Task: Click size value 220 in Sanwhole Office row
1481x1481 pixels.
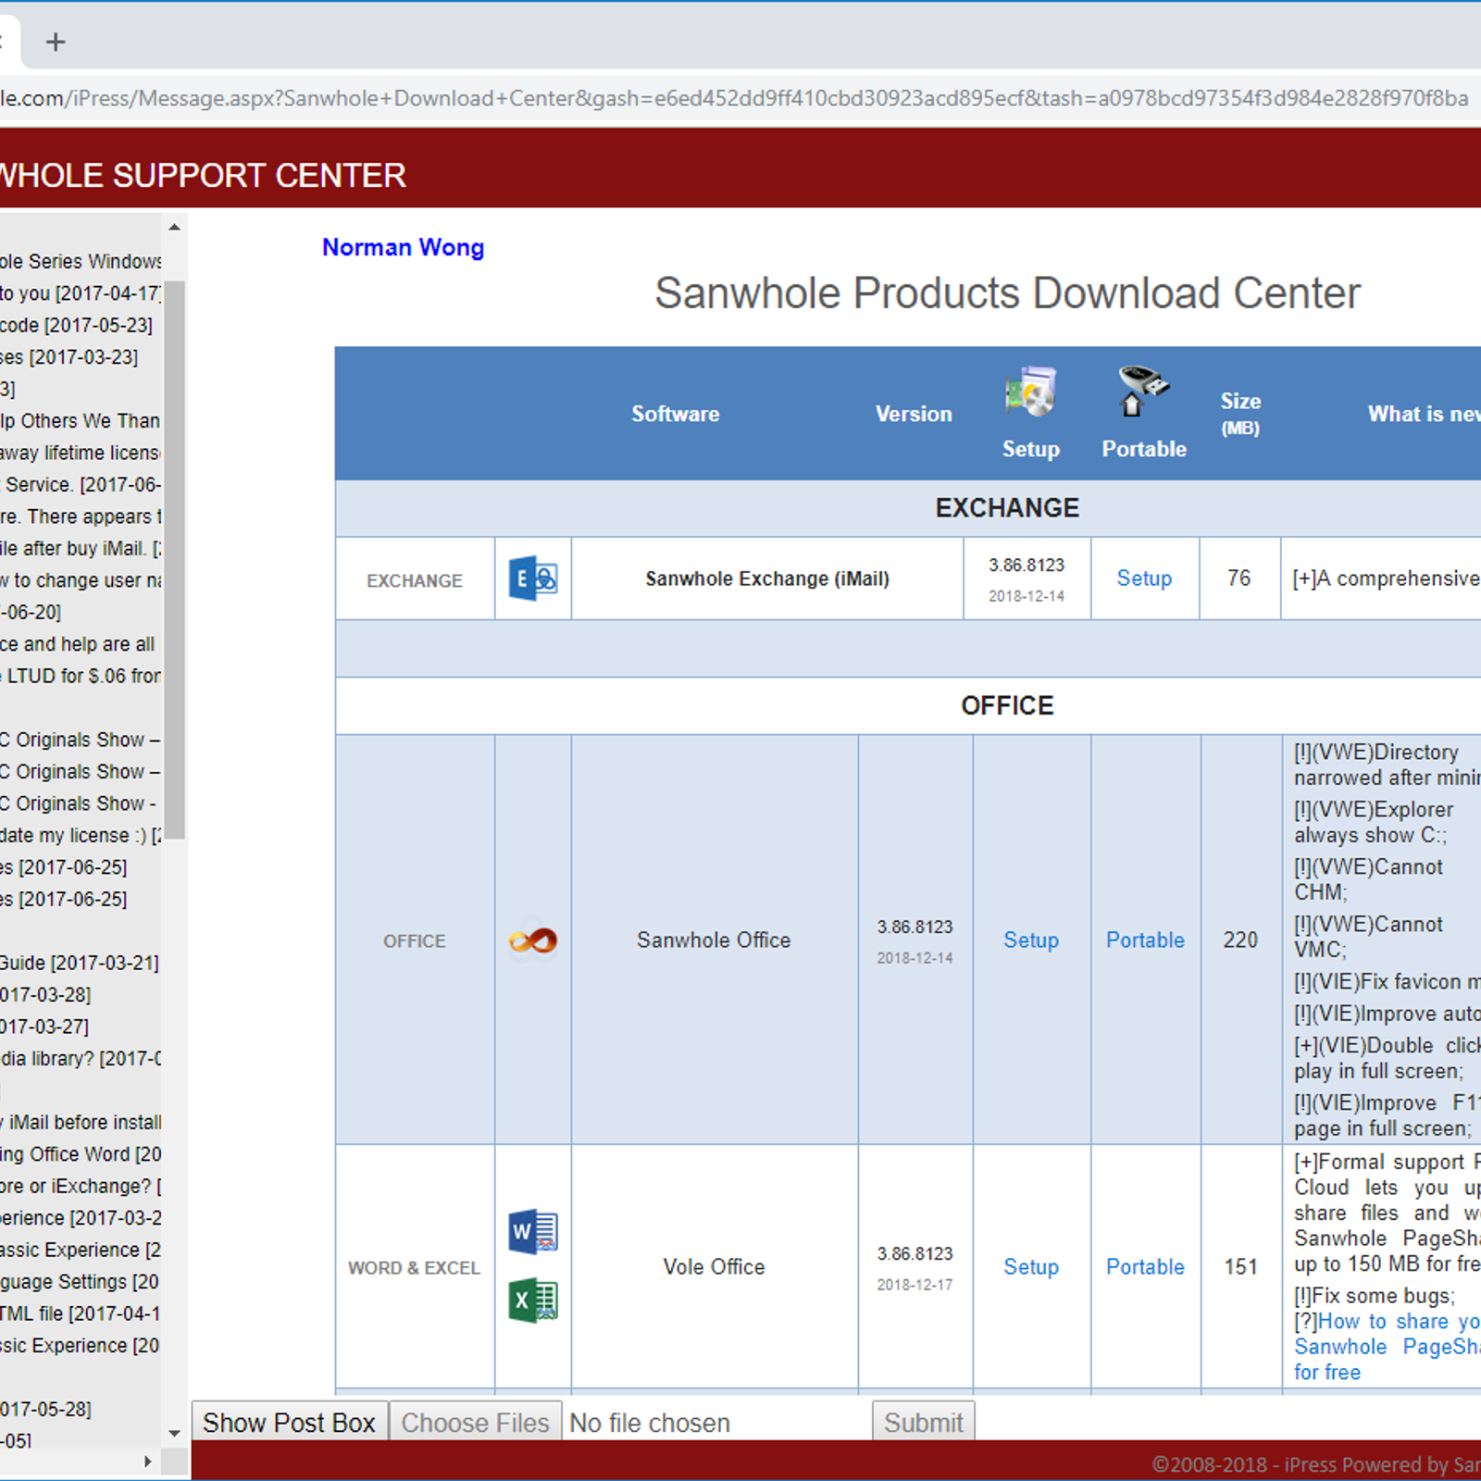Action: click(x=1240, y=940)
